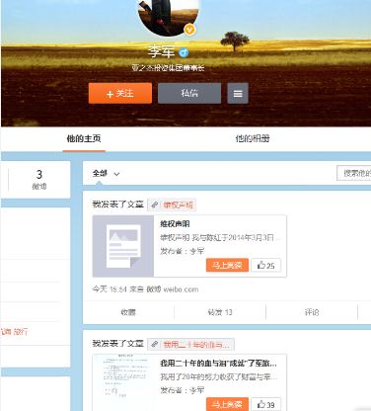Click the profile description under 李军
This screenshot has height=411, width=371.
point(168,68)
